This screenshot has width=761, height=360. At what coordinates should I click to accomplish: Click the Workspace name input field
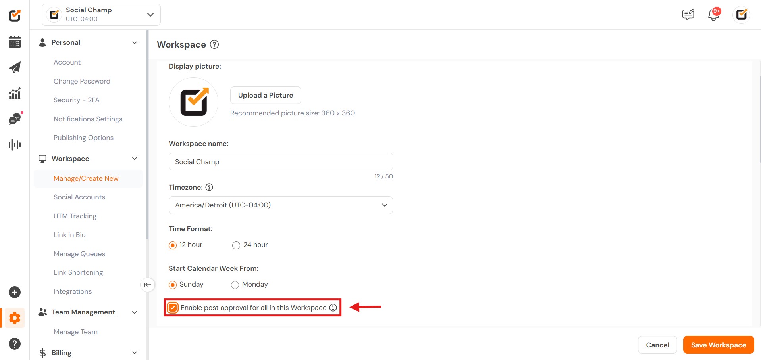[x=281, y=162]
